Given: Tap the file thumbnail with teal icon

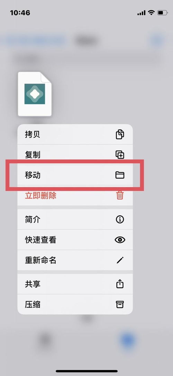Looking at the screenshot, I should click(35, 94).
